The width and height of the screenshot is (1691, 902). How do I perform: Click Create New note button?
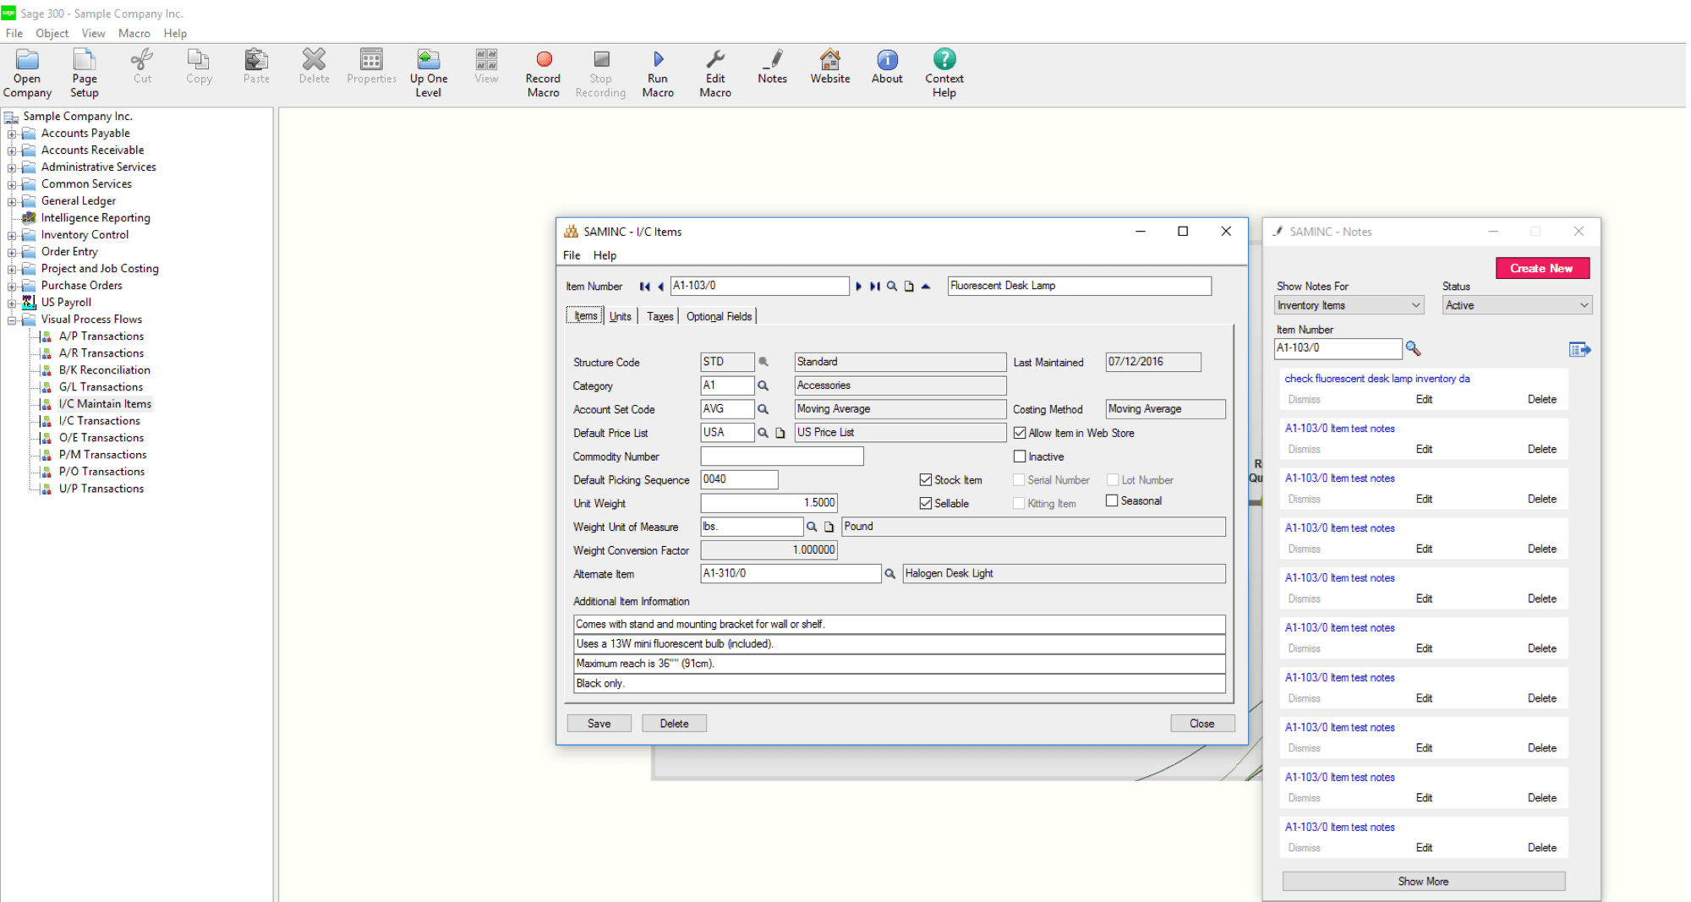pyautogui.click(x=1542, y=268)
